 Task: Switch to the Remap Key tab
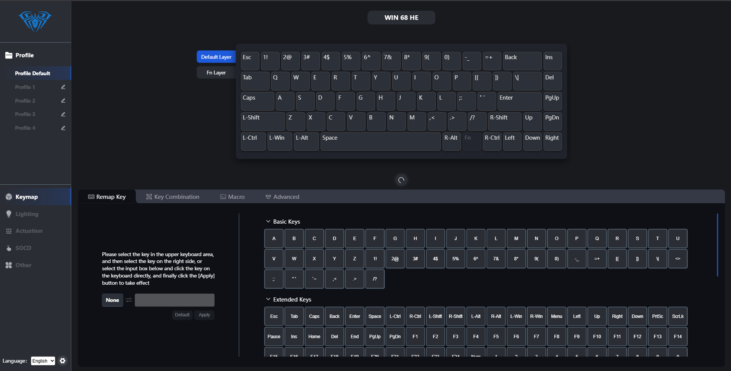point(107,197)
